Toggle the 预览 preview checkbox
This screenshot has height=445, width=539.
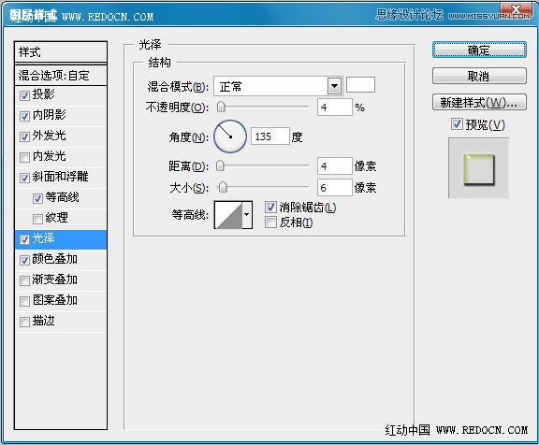click(x=457, y=124)
